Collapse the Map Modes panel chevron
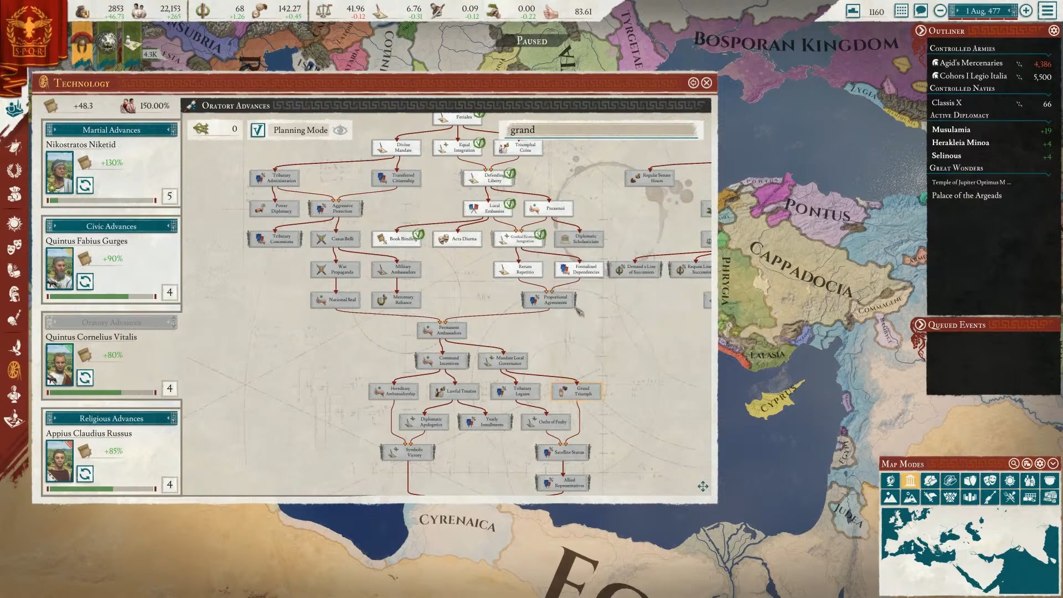 (x=1053, y=464)
